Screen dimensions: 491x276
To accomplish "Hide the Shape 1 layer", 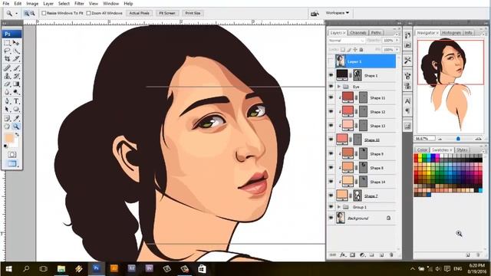I will pyautogui.click(x=331, y=75).
